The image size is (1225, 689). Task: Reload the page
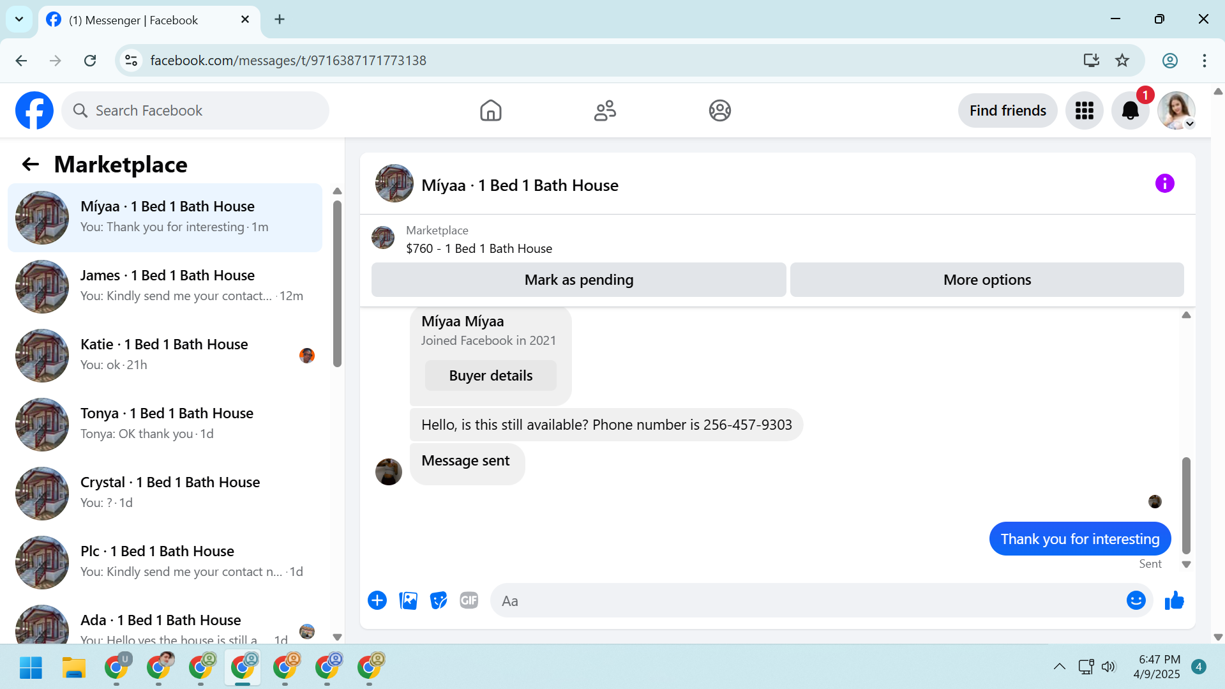[x=90, y=61]
